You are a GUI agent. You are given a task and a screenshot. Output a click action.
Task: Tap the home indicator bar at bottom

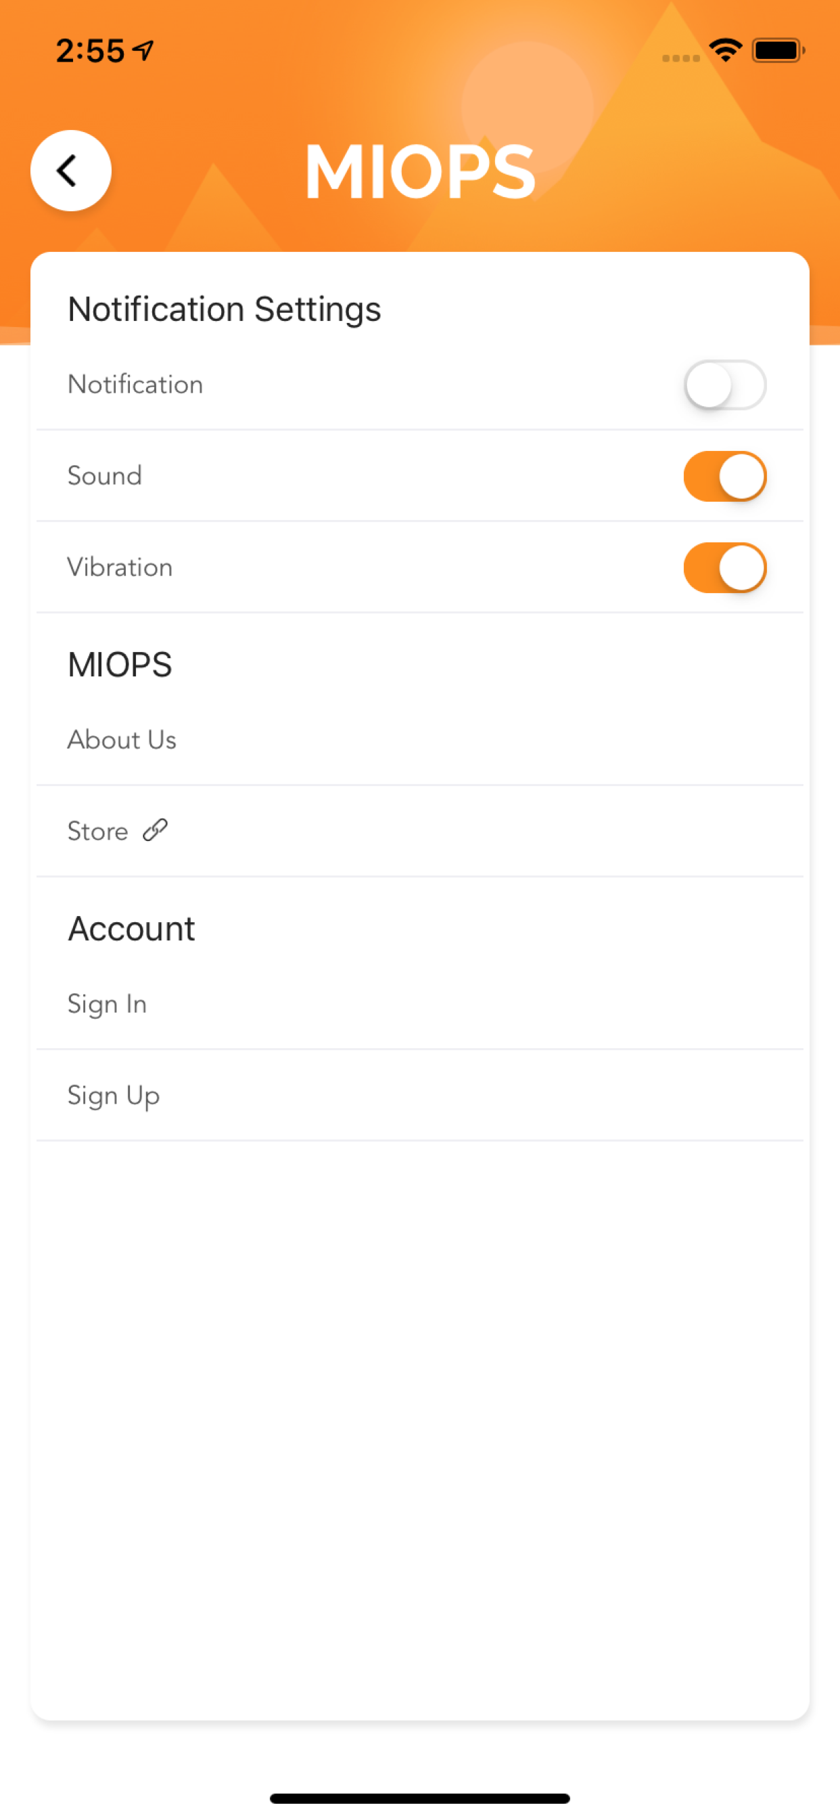(420, 1798)
